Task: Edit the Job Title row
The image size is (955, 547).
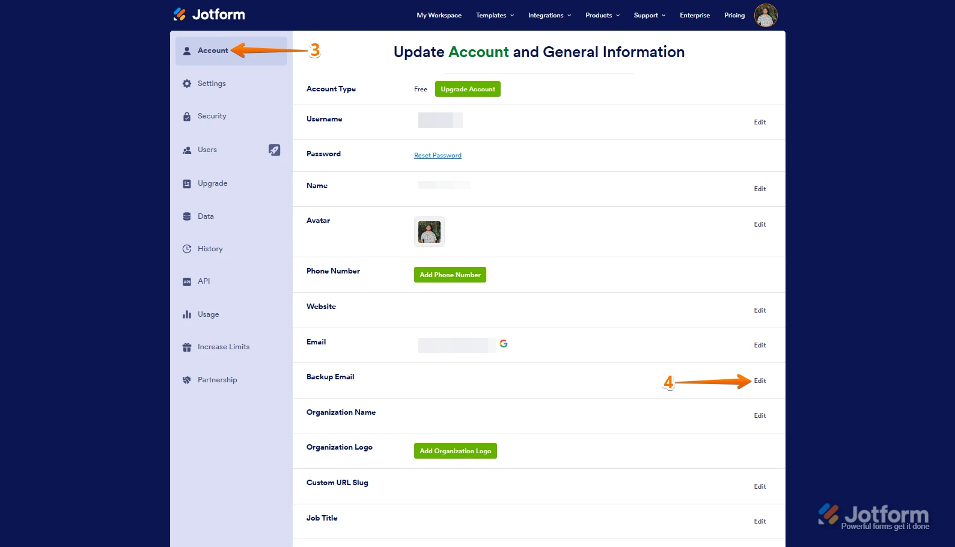Action: (x=760, y=522)
